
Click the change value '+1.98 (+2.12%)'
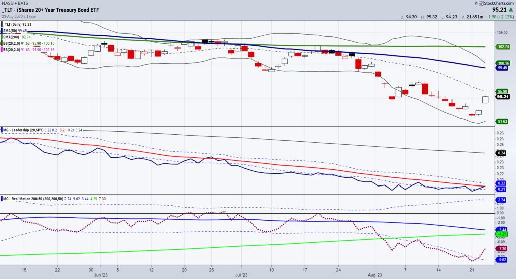tap(499, 17)
